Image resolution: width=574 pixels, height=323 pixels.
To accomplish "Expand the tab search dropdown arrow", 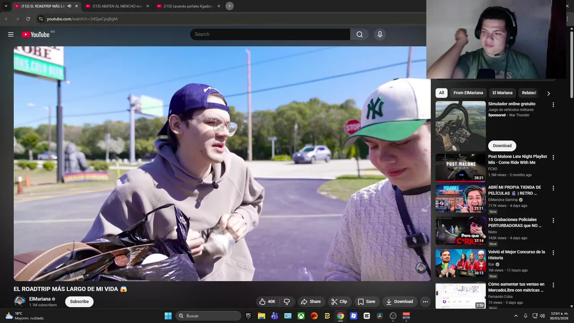I will coord(6,6).
